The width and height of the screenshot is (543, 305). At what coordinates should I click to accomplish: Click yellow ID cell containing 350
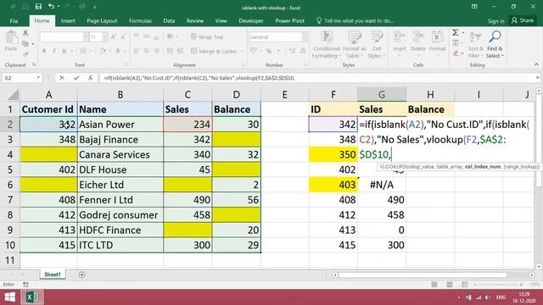click(x=333, y=154)
